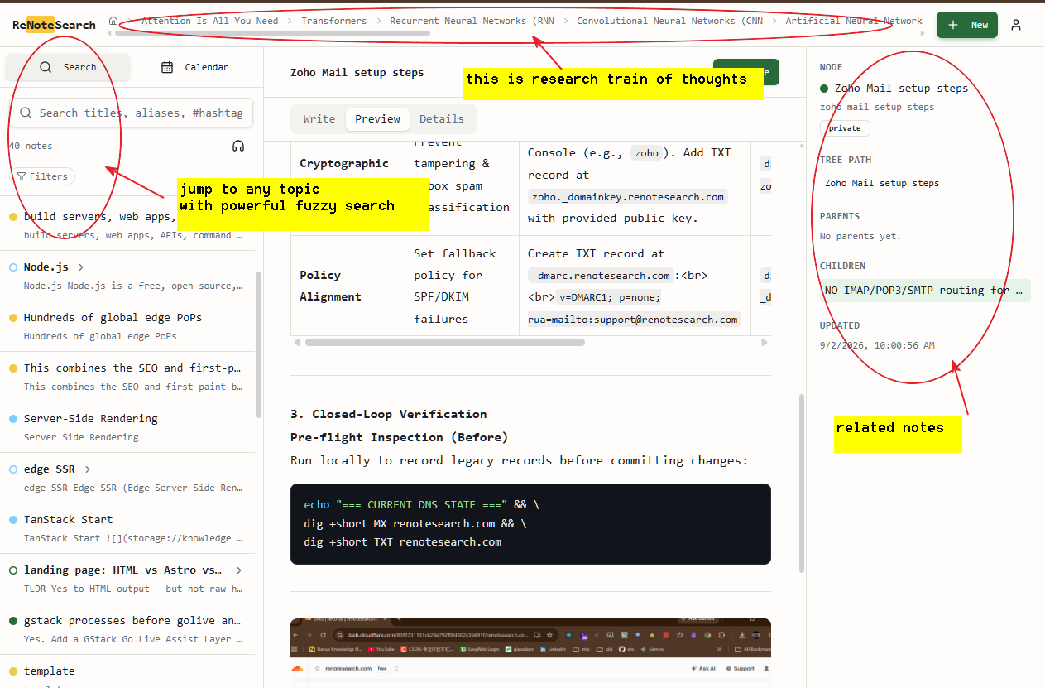Click the note content vertical scrollbar

tap(801, 483)
